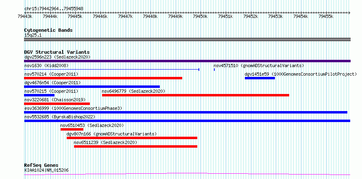Viewport: 362px width, 179px height.
Task: Select the magenta KIAA1024 gene line
Action: (187, 174)
